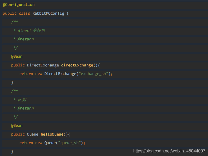Click the directExchange method name

[77, 65]
